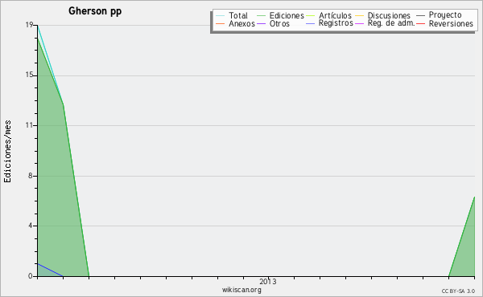Image resolution: width=483 pixels, height=297 pixels.
Task: Click the 19 y-axis value
Action: pos(29,25)
